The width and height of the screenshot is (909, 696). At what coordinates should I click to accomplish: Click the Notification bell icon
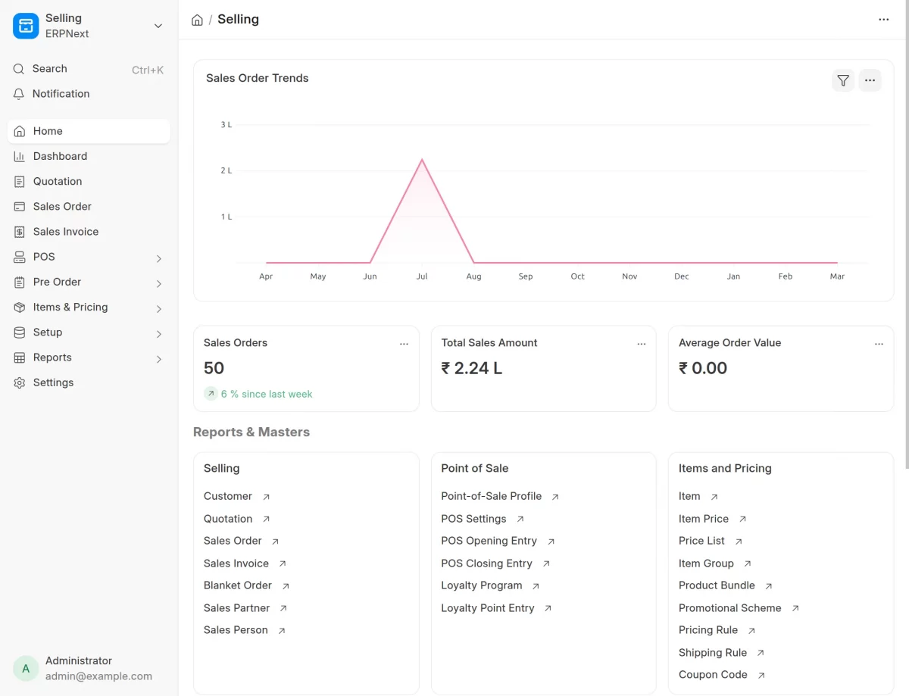[19, 94]
